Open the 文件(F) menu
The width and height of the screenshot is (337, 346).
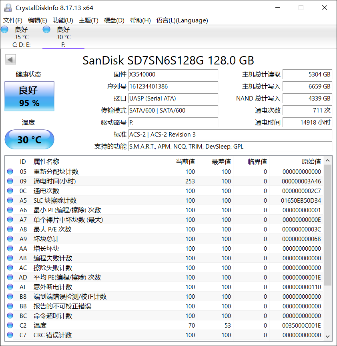coord(13,20)
